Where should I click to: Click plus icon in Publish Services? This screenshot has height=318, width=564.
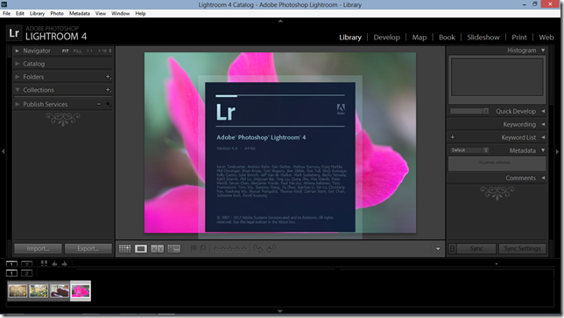tap(108, 104)
